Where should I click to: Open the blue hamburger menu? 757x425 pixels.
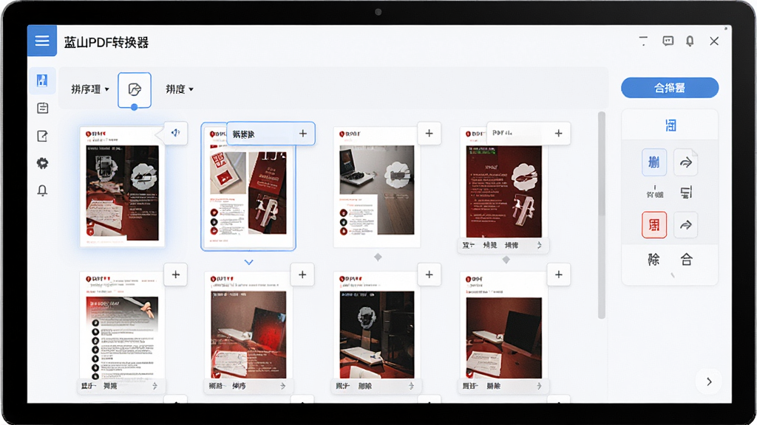(x=42, y=41)
